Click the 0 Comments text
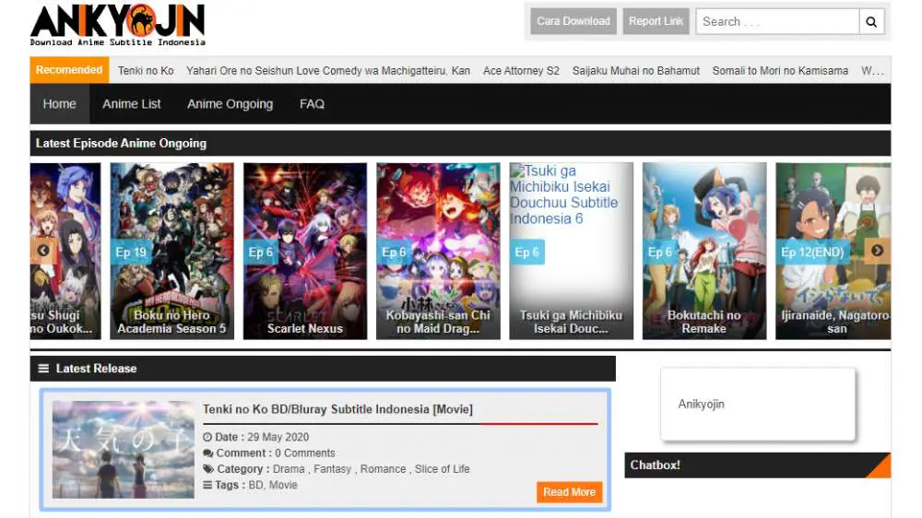 [x=305, y=453]
